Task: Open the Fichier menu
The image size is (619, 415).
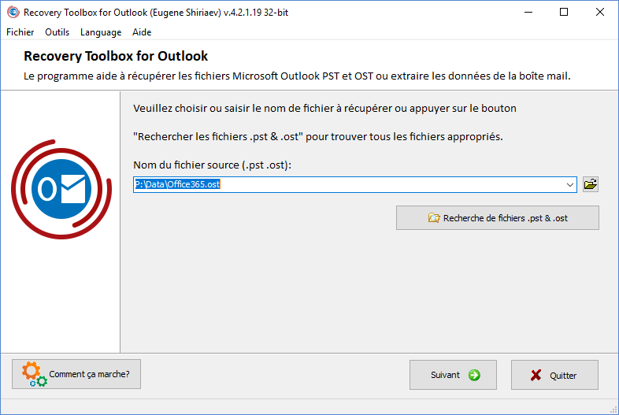Action: coord(20,32)
